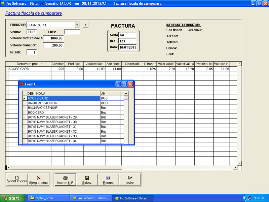Image resolution: width=269 pixels, height=202 pixels.
Task: Select BOYS NAVY BLAZER JACKET - 34
Action: (x=64, y=141)
